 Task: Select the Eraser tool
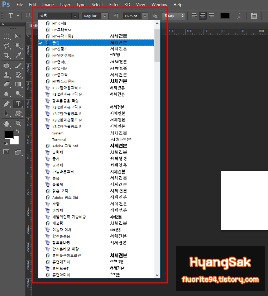coord(6,84)
